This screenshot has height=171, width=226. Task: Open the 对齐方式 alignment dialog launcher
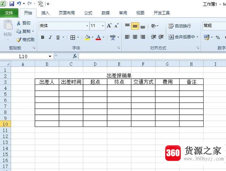197,47
